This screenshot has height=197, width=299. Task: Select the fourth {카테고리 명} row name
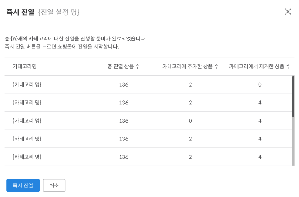pos(27,139)
